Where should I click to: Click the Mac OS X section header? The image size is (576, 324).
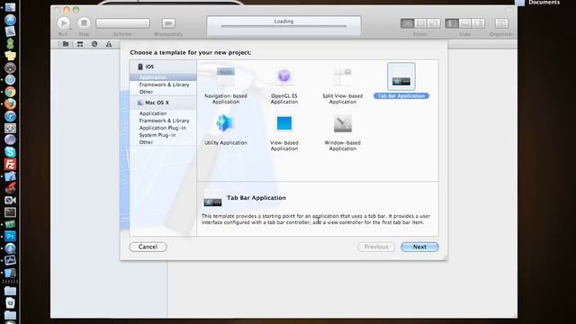tap(163, 103)
